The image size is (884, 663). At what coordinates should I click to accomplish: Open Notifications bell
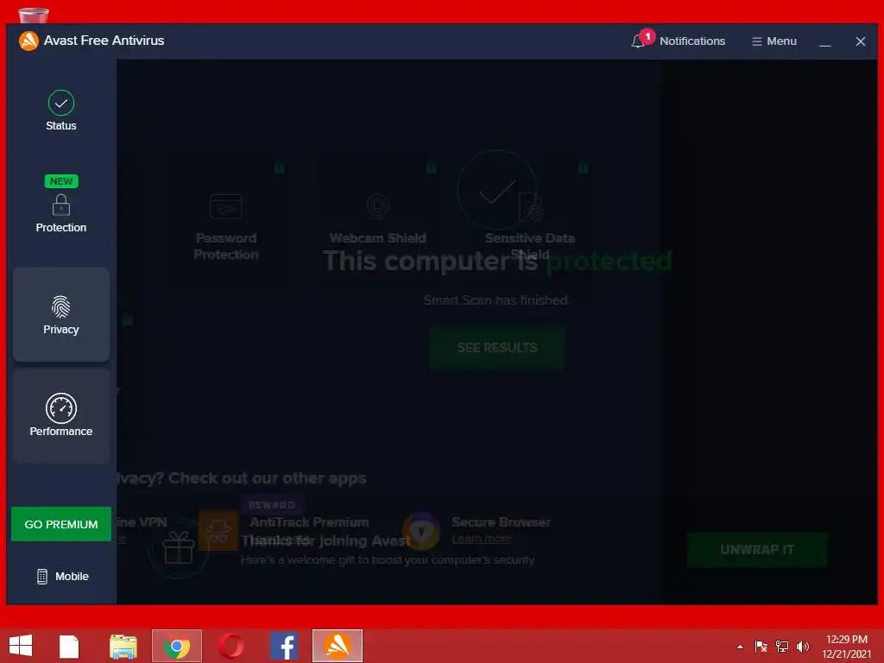pos(679,41)
